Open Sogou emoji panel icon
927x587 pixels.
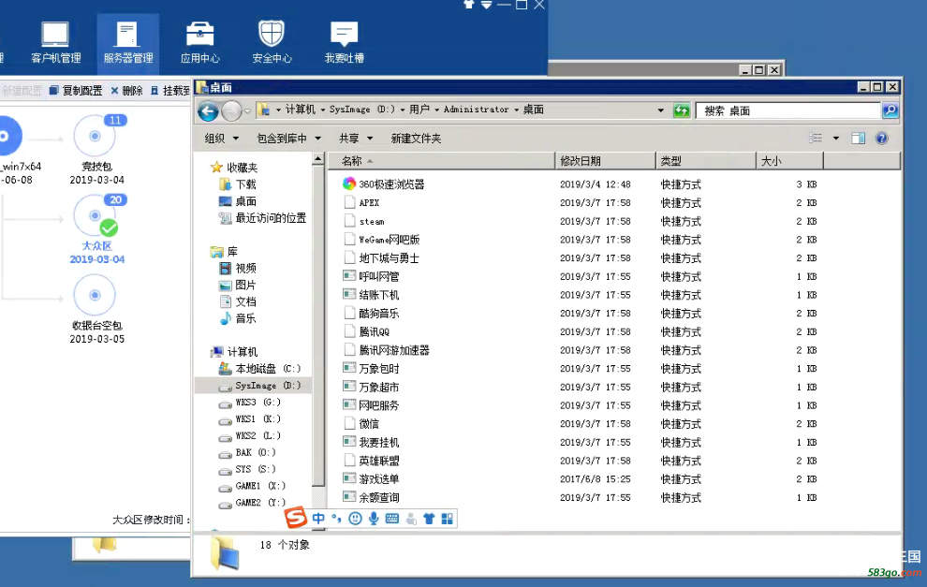[355, 519]
